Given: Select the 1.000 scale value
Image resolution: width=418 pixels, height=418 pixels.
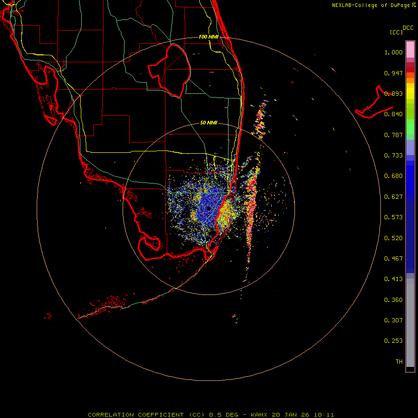Looking at the screenshot, I should 393,52.
